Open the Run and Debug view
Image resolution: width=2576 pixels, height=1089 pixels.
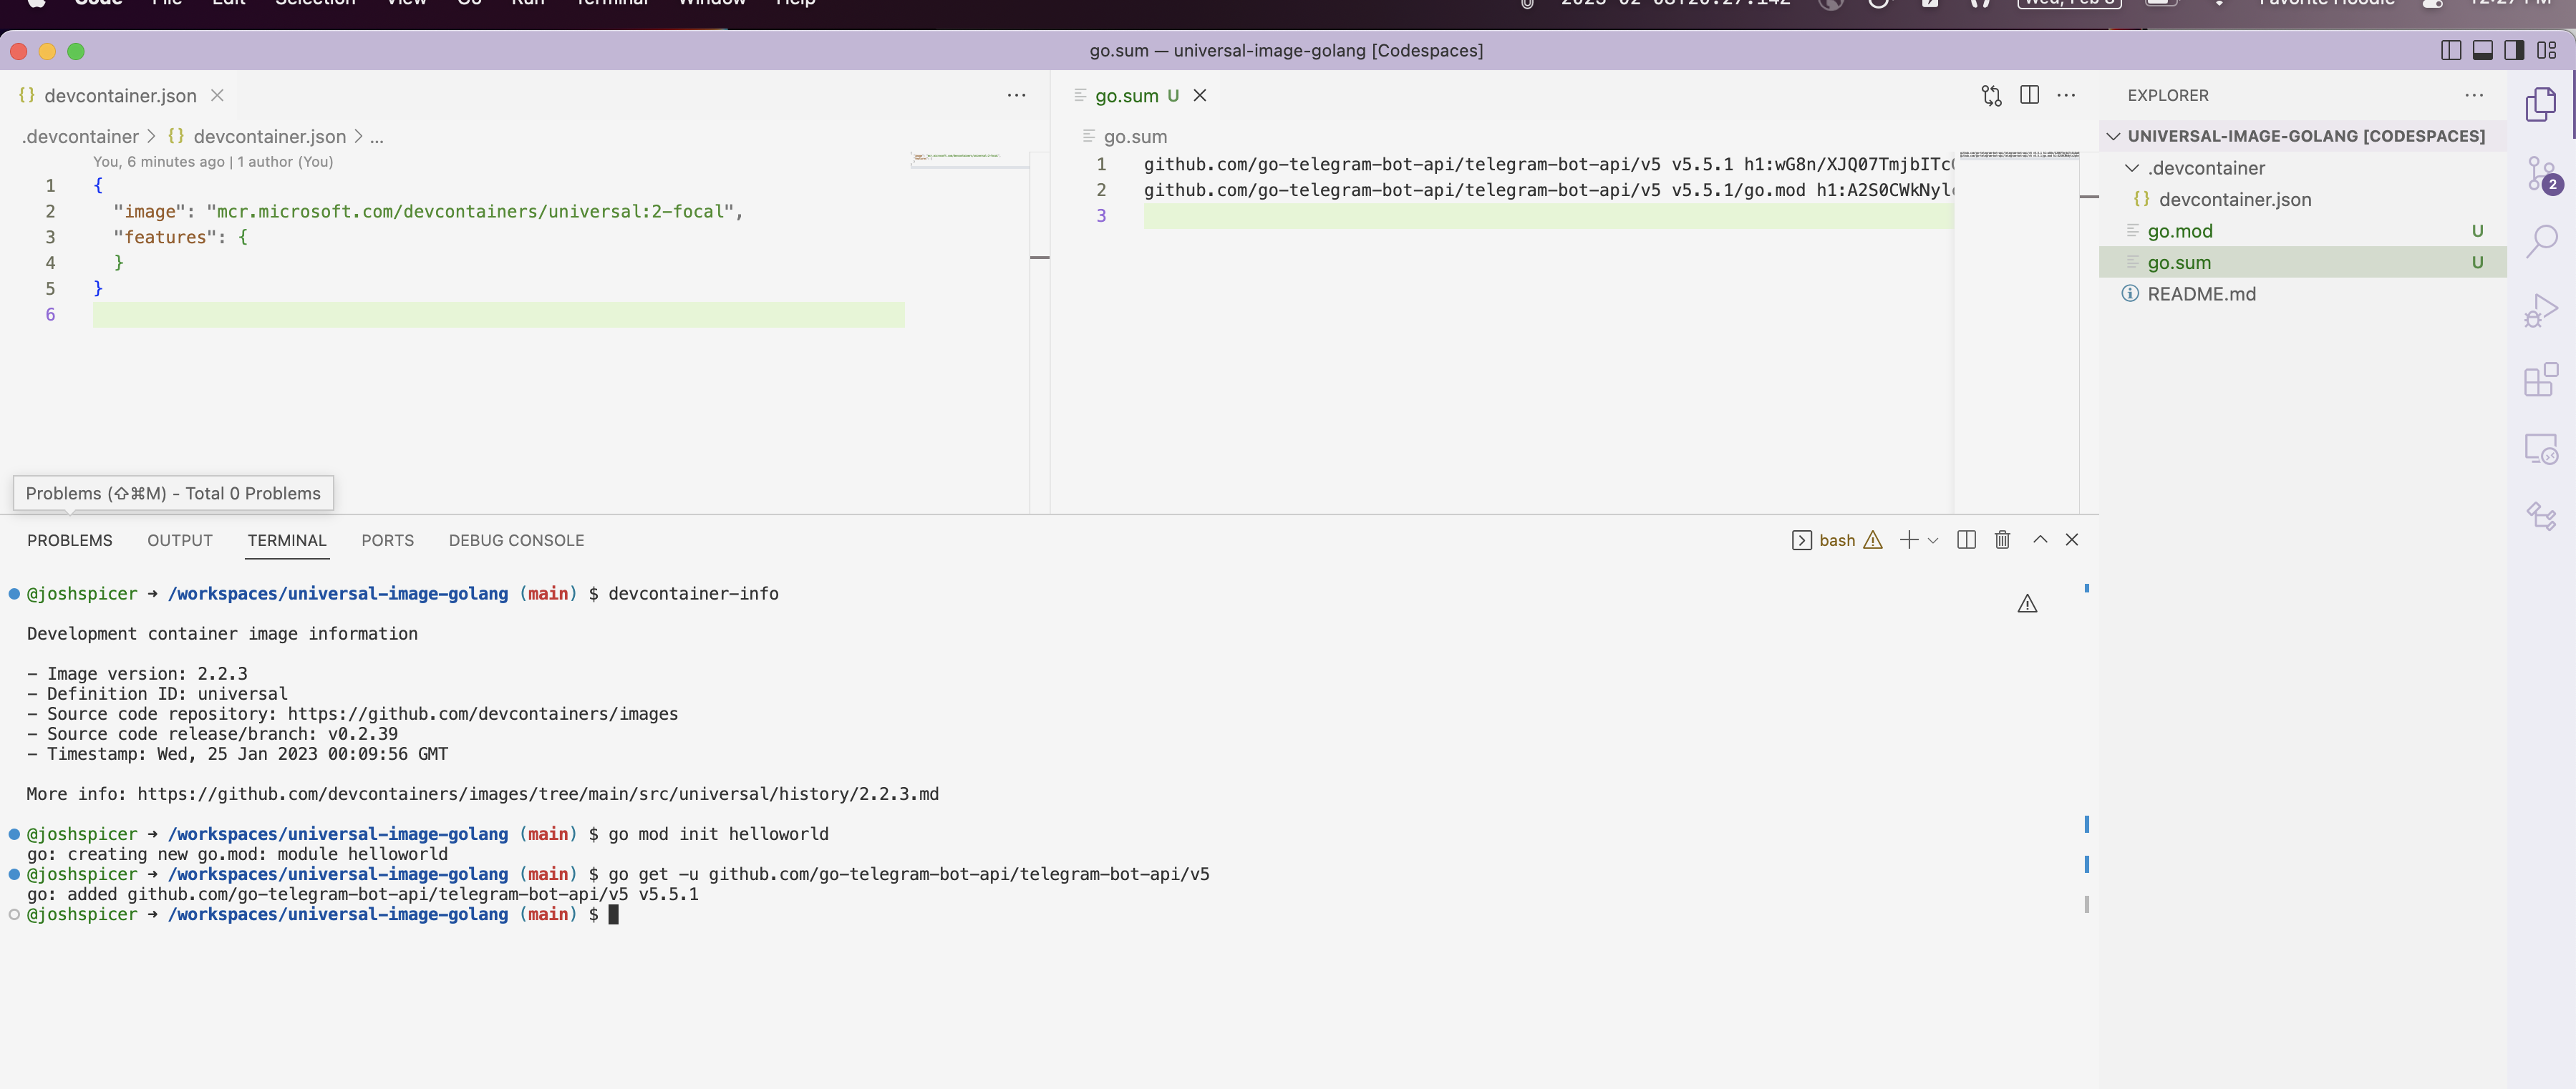pos(2541,311)
